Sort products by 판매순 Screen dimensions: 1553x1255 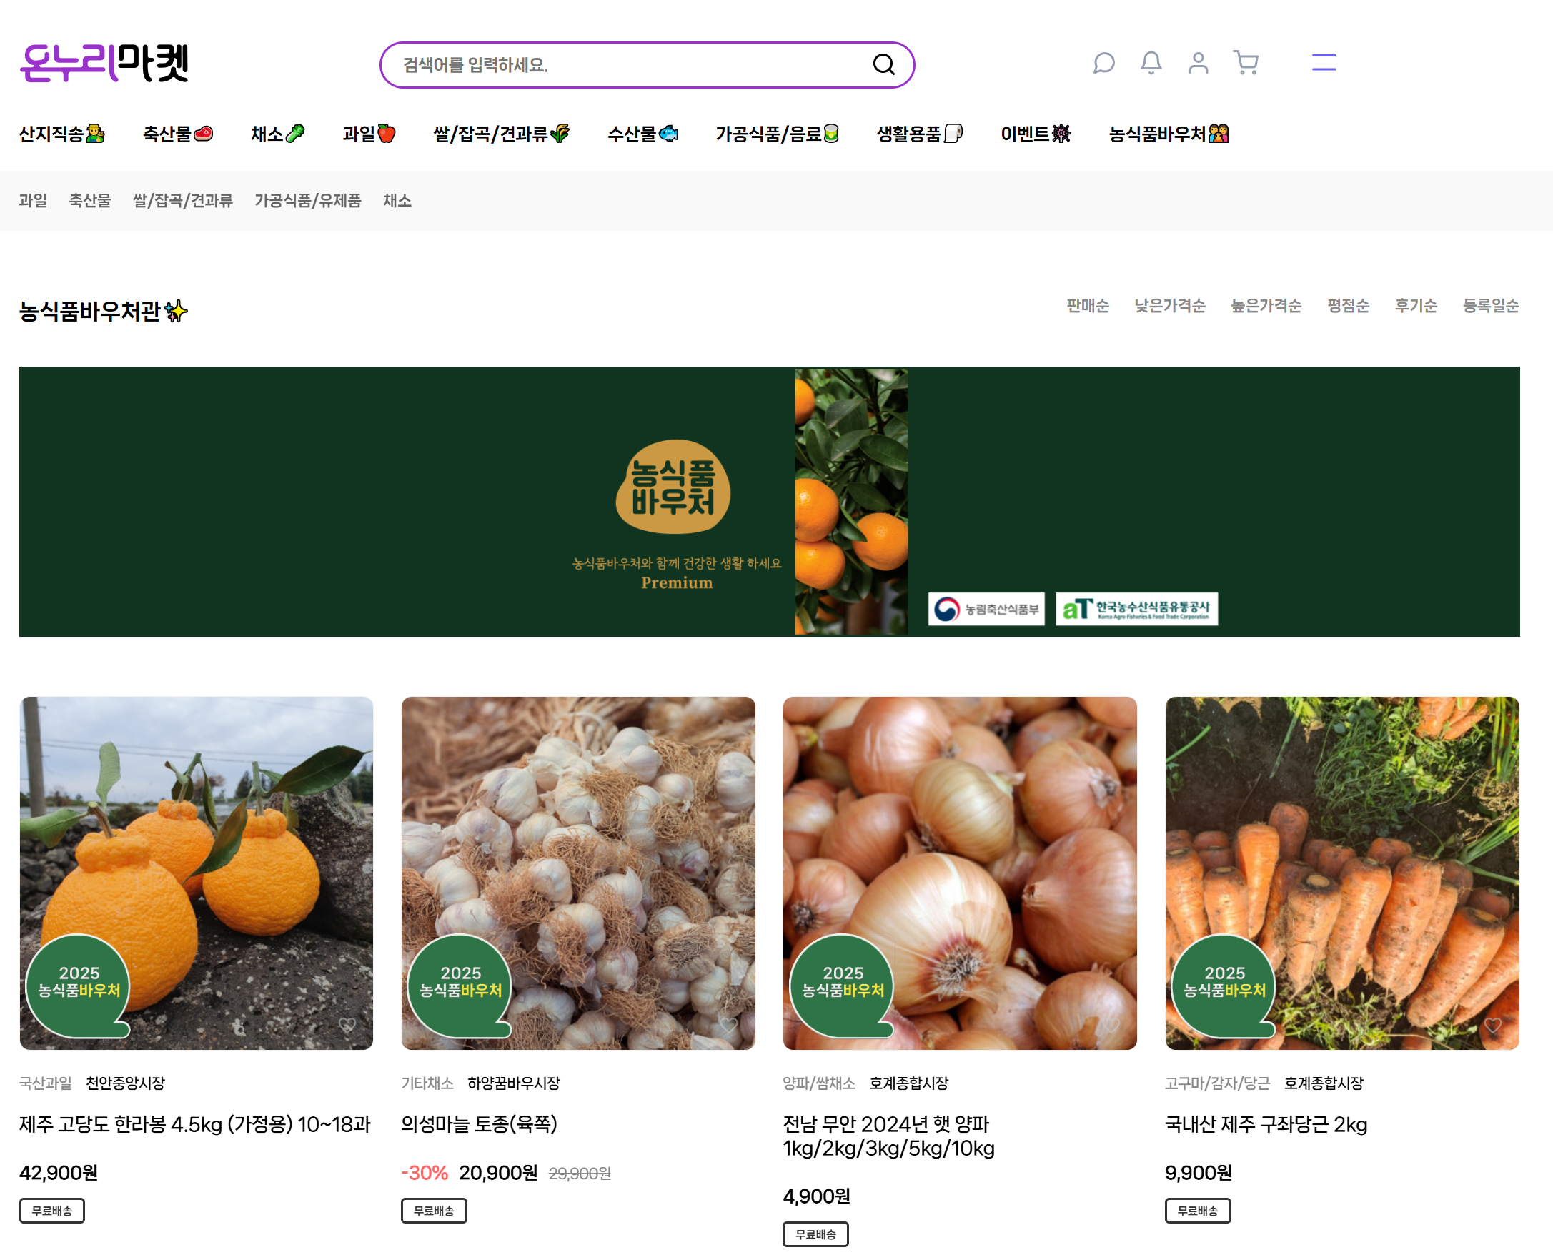point(1088,306)
